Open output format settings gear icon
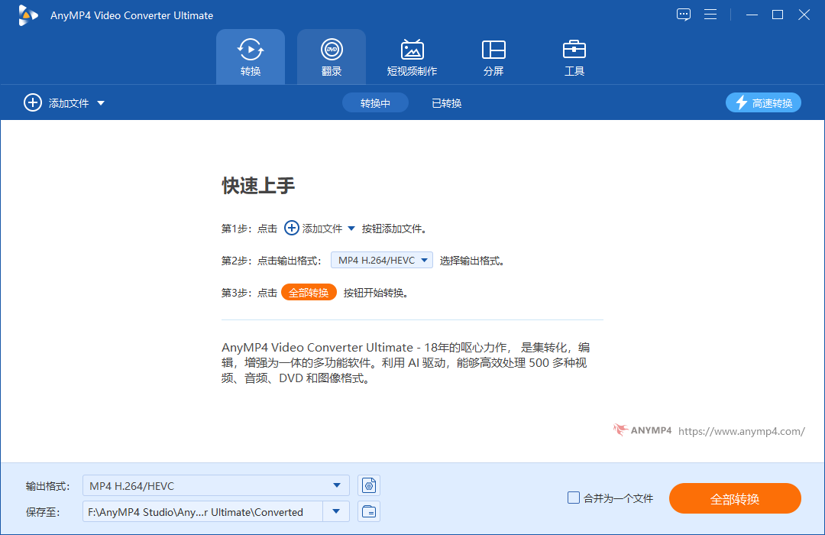Image resolution: width=825 pixels, height=535 pixels. 369,485
